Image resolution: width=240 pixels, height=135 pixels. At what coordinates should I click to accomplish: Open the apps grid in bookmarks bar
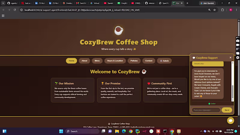[3, 16]
